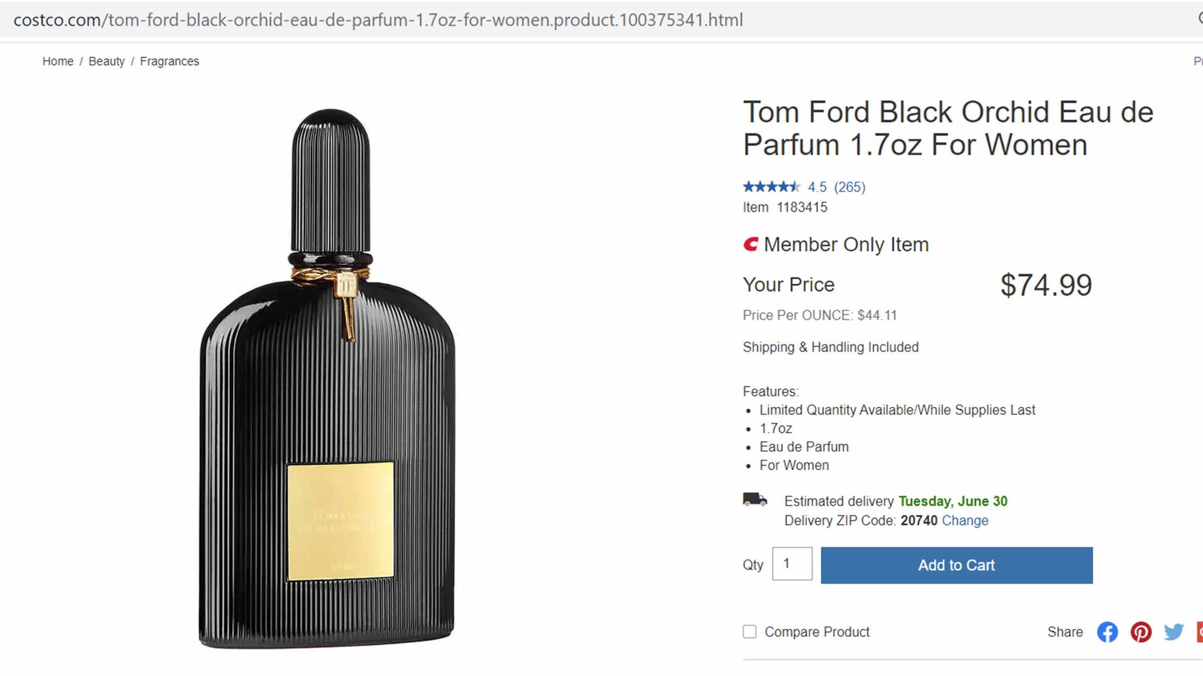The width and height of the screenshot is (1203, 676).
Task: Pin this product to Pinterest
Action: click(x=1141, y=632)
